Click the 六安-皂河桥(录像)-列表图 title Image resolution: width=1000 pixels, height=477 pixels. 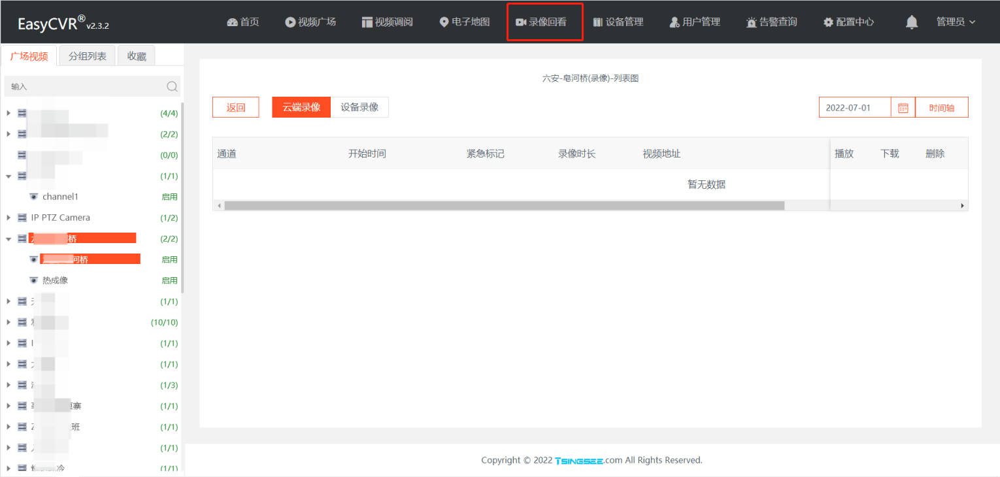point(590,78)
